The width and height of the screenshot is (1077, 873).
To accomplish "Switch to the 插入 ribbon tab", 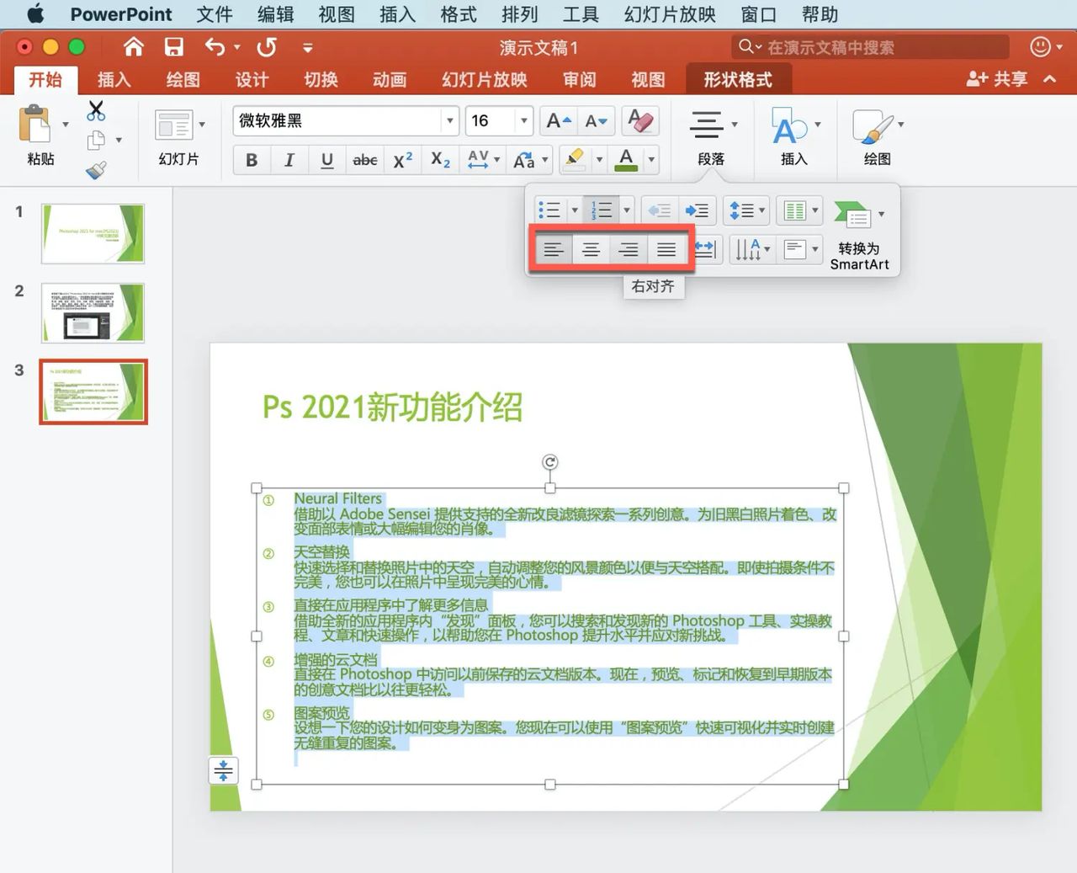I will 114,80.
